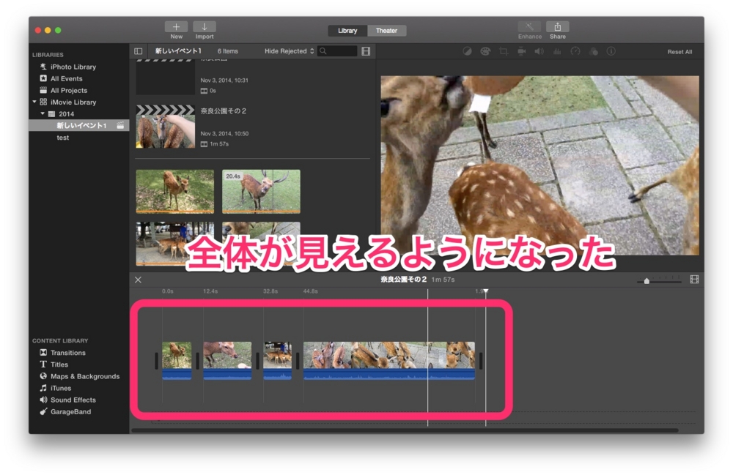Click the Reset All button

(x=679, y=51)
